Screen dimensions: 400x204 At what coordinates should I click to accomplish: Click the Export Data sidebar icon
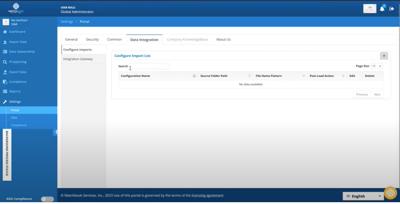coord(5,72)
